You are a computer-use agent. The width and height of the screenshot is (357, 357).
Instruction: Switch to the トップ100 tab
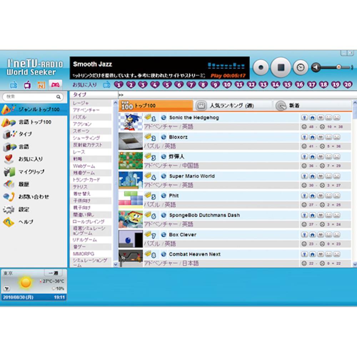point(156,106)
